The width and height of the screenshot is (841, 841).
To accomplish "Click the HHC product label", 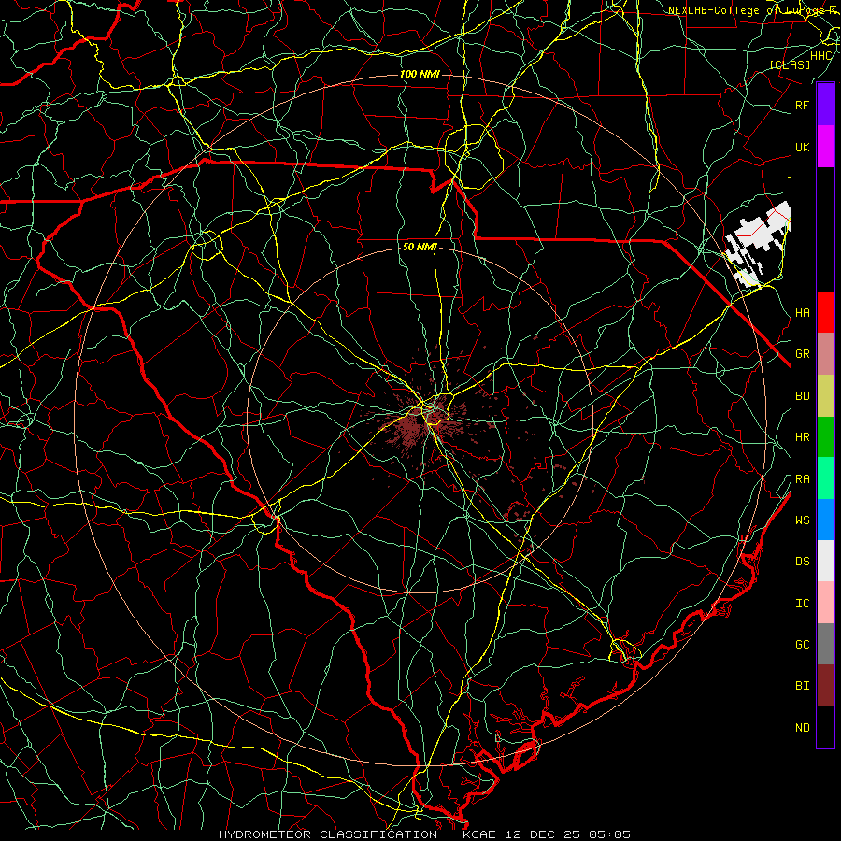I will click(820, 56).
